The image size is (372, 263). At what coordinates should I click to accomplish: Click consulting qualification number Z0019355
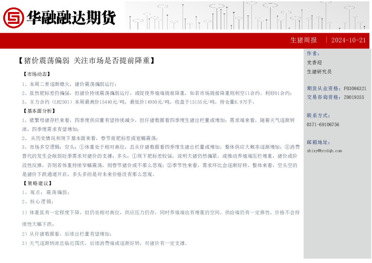pyautogui.click(x=354, y=97)
